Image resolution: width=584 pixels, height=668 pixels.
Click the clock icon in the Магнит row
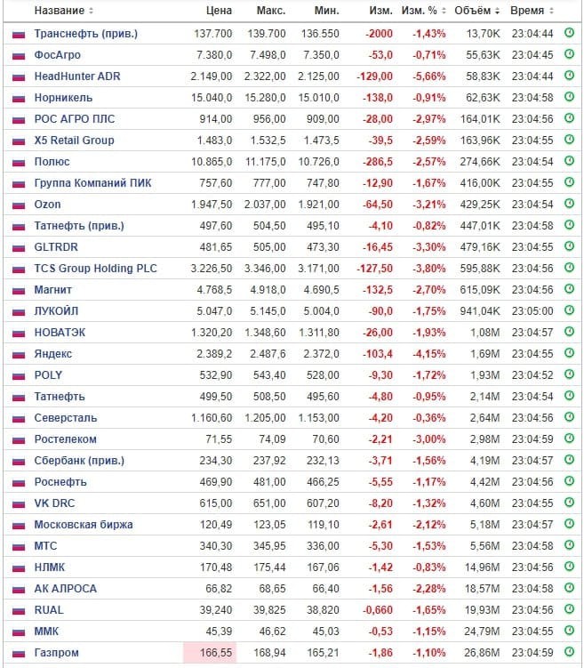(x=570, y=290)
